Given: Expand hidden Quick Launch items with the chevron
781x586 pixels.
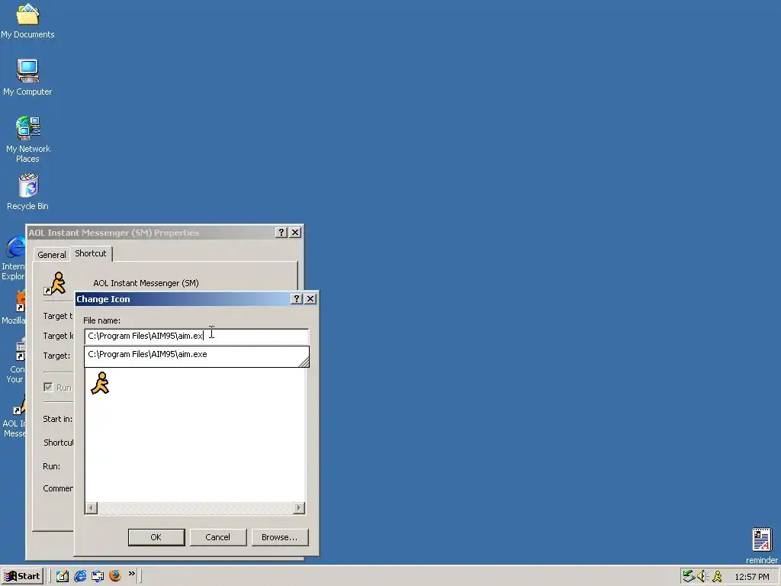Looking at the screenshot, I should [x=131, y=574].
